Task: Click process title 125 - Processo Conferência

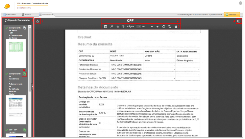Action: coord(33,3)
